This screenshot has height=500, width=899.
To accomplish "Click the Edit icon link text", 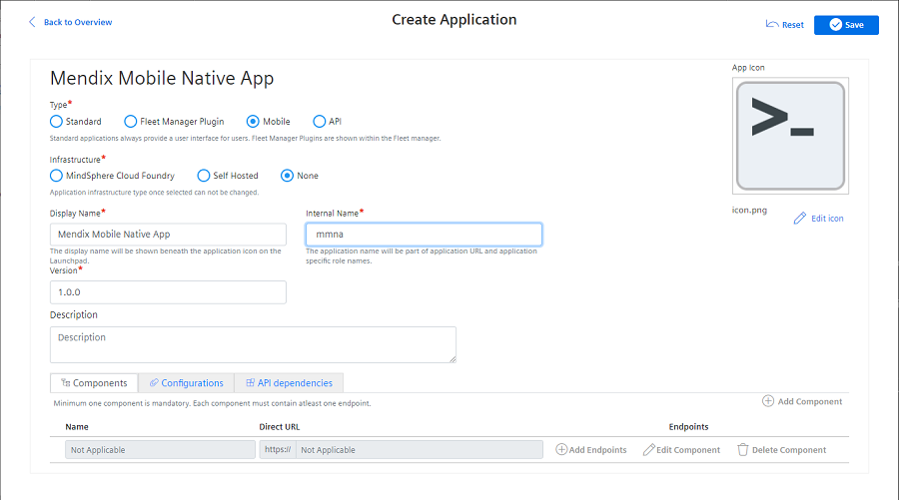I will click(827, 219).
